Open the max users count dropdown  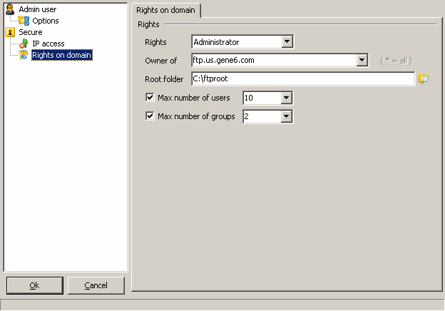point(287,98)
